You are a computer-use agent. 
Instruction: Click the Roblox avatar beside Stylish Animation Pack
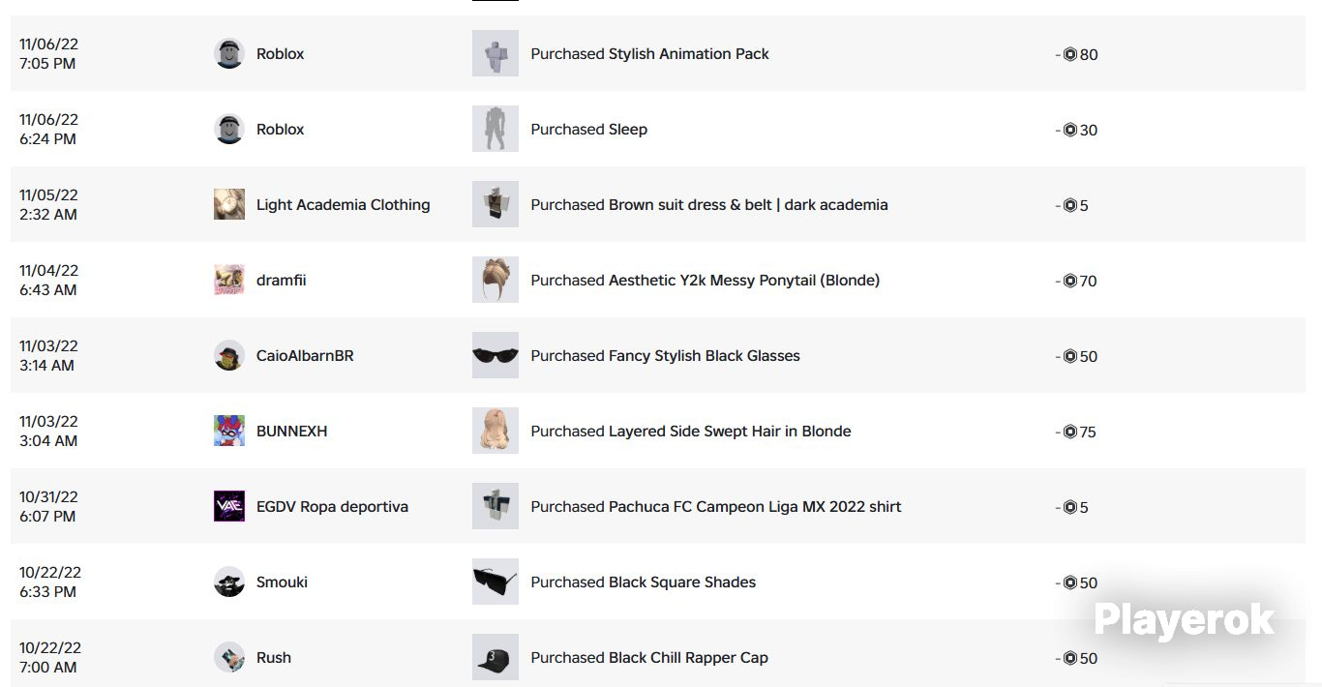tap(229, 53)
